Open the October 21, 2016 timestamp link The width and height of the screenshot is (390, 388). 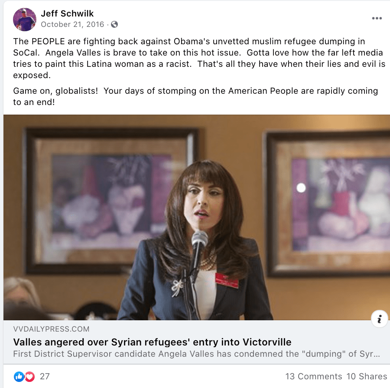click(72, 24)
